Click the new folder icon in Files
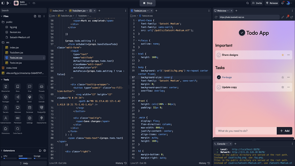Viewport: 295px width, 166px height. [39, 16]
